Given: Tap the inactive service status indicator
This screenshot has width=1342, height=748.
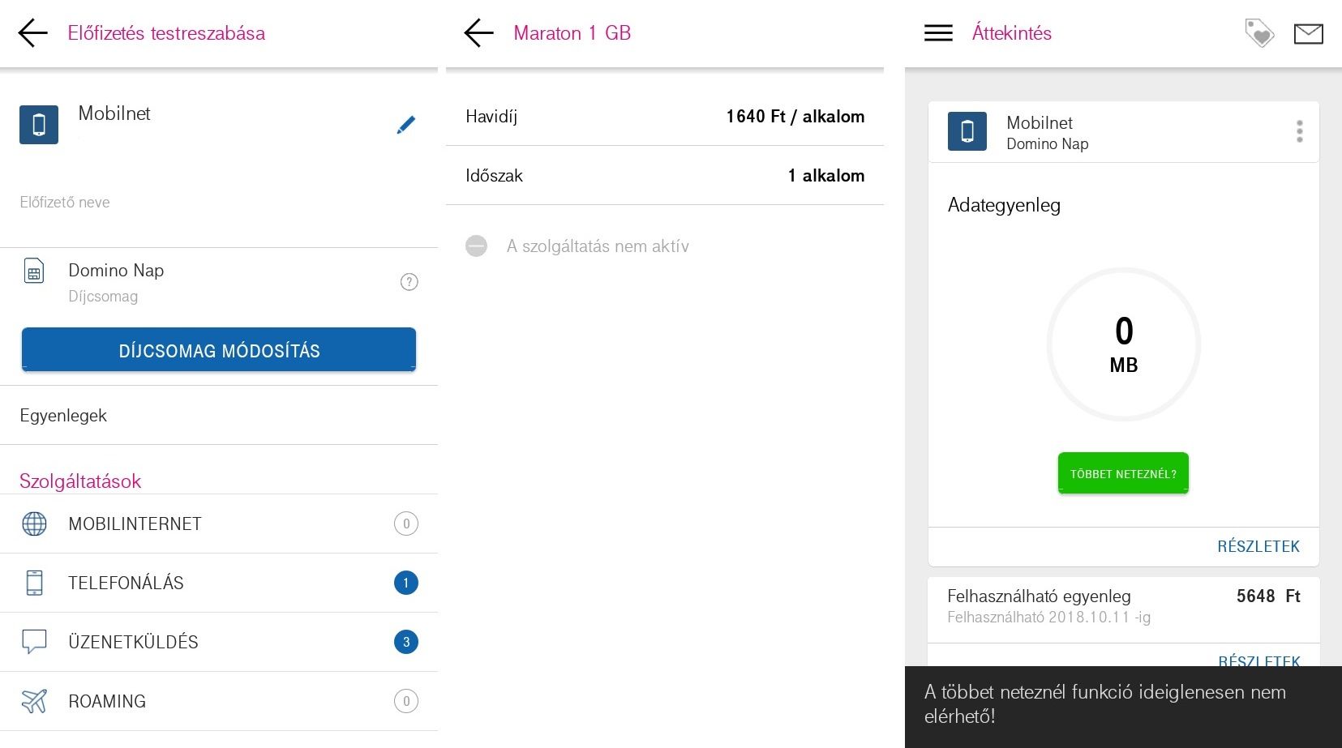Looking at the screenshot, I should (477, 246).
